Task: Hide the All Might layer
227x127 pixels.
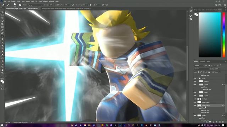Action: 195,99
